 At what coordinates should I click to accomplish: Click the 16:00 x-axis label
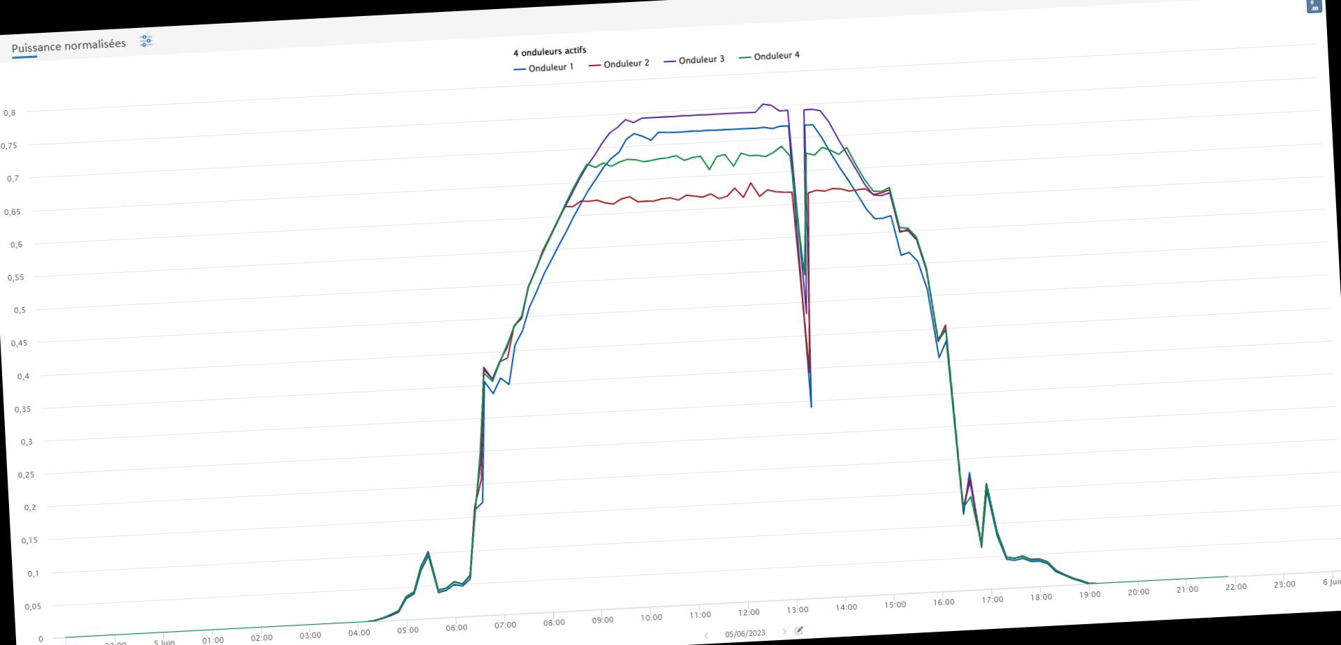[943, 602]
